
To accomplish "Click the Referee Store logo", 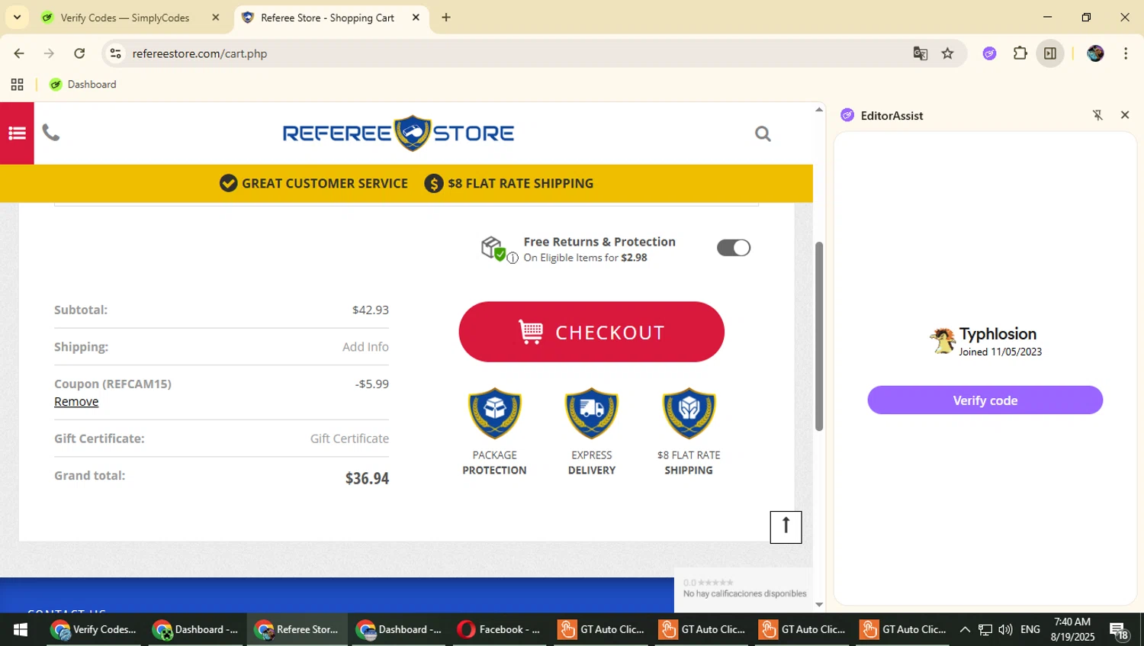I will click(x=398, y=133).
